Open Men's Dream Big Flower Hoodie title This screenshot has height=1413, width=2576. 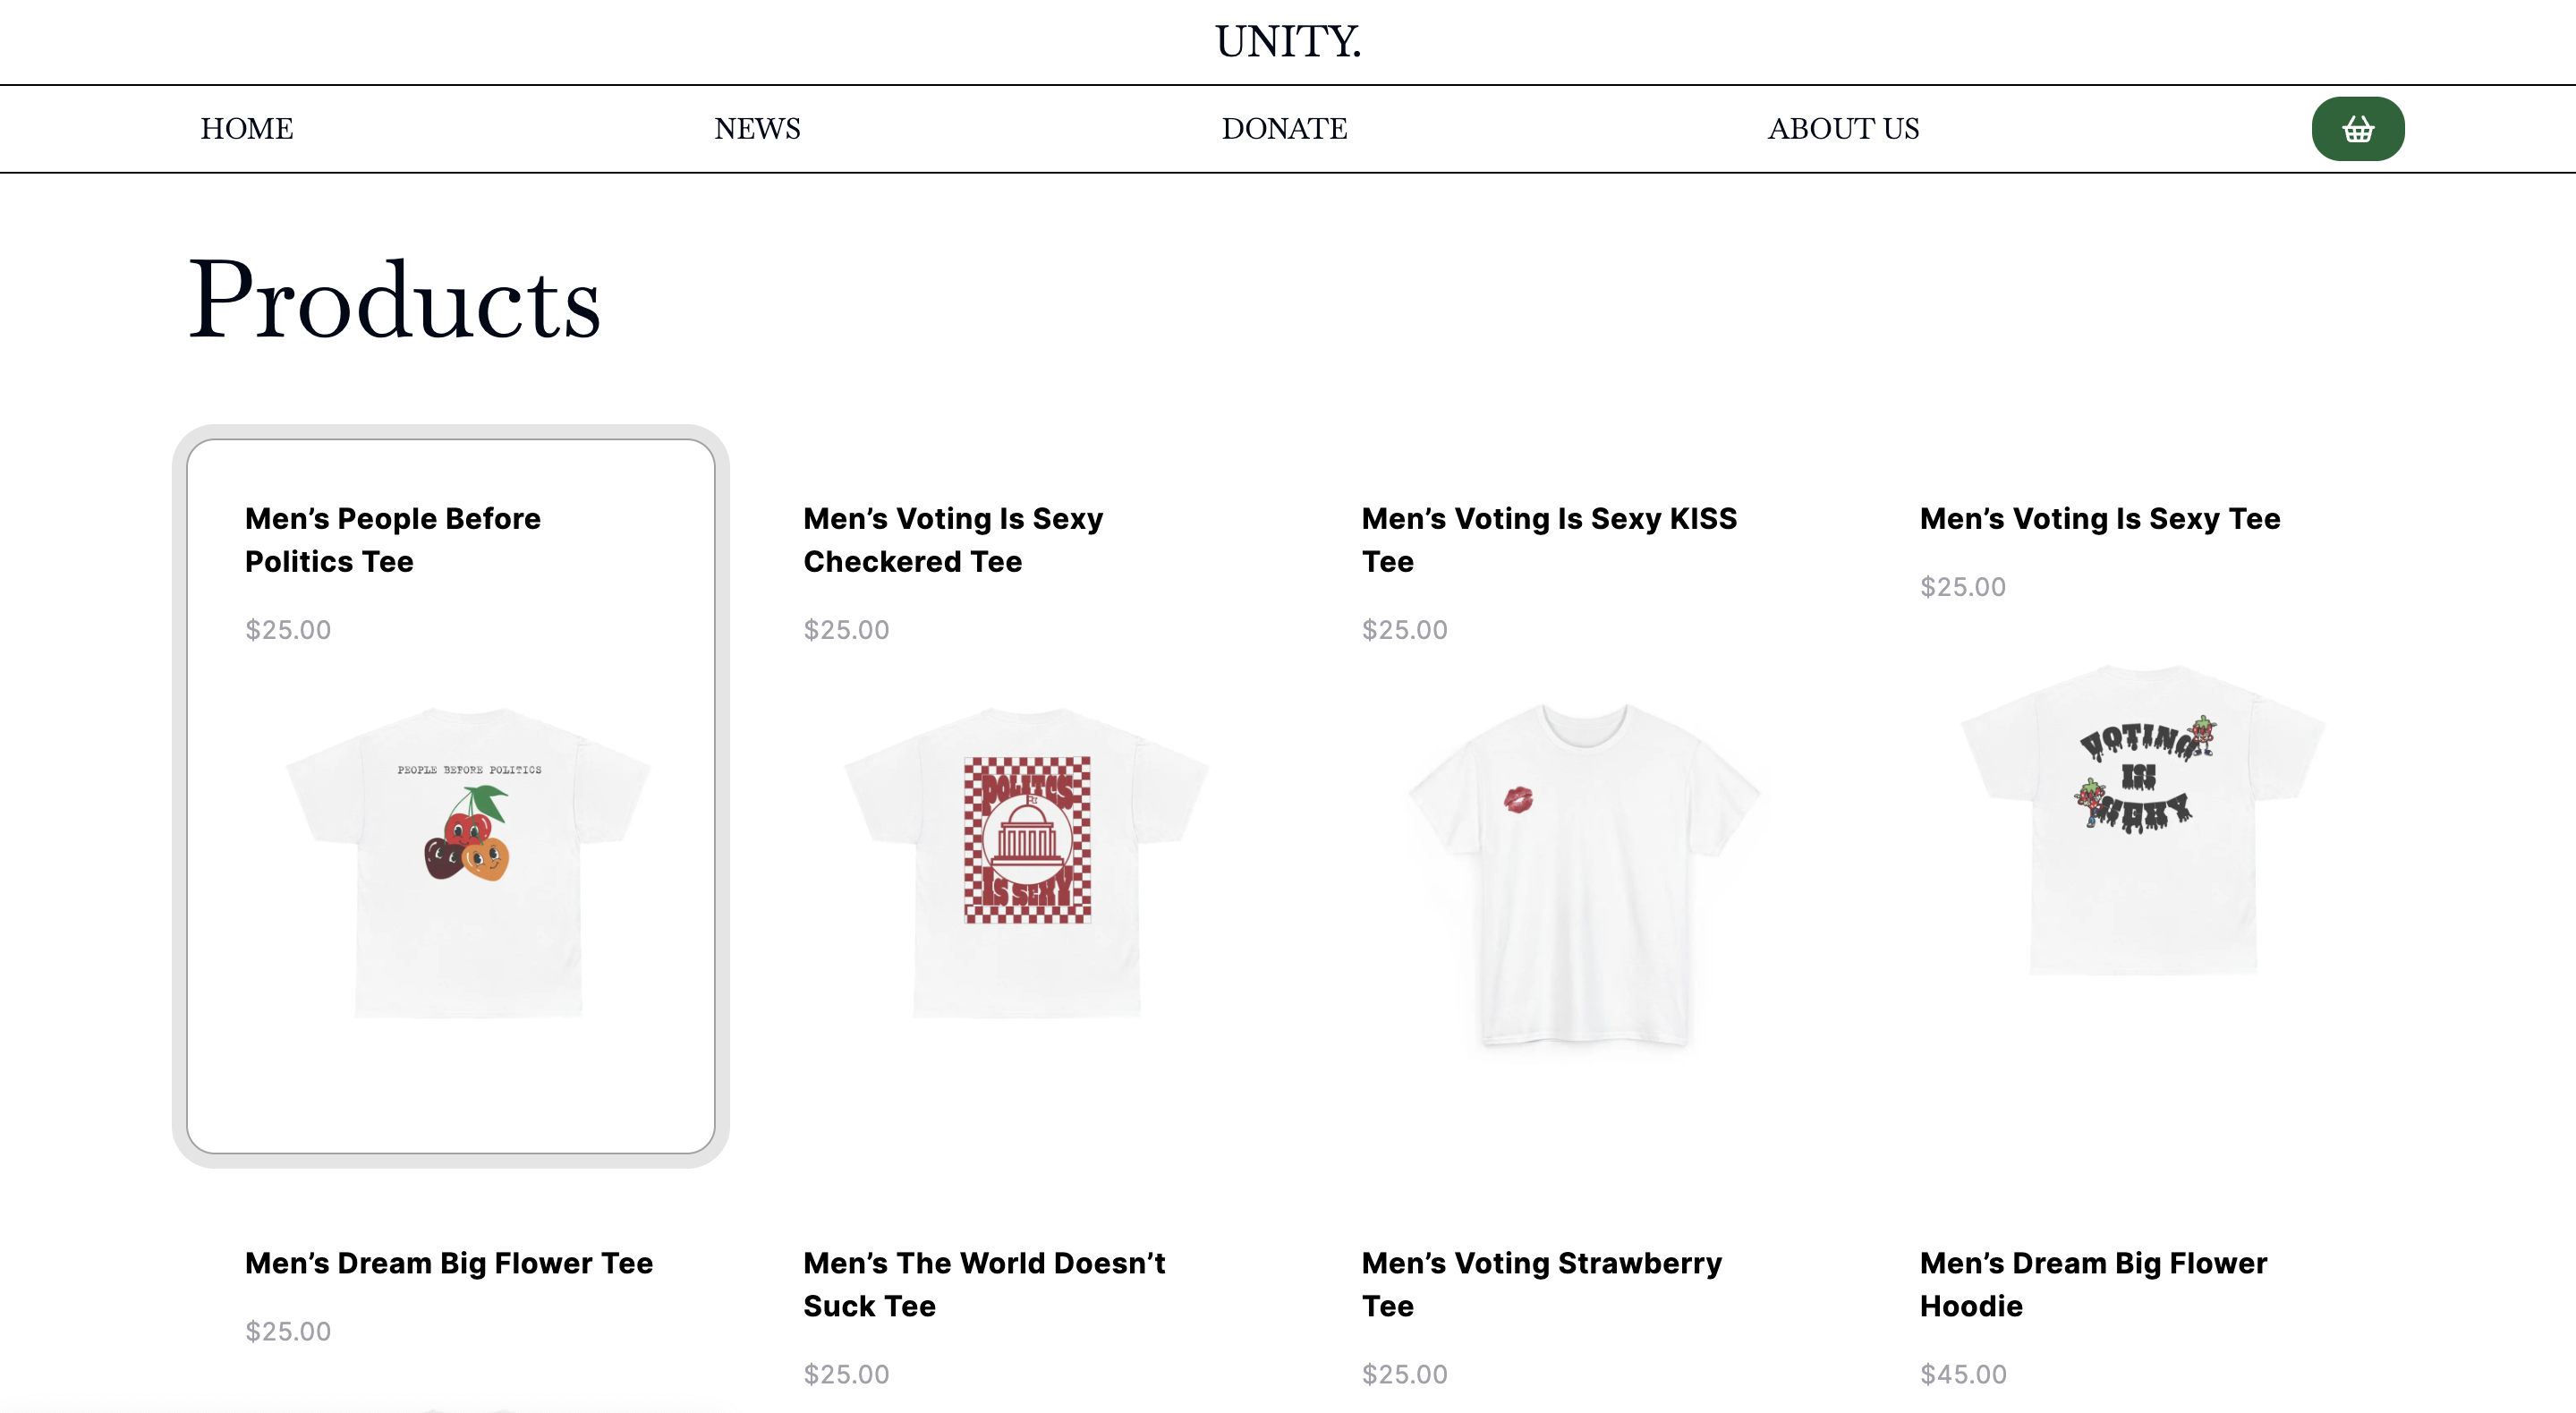[x=2093, y=1284]
